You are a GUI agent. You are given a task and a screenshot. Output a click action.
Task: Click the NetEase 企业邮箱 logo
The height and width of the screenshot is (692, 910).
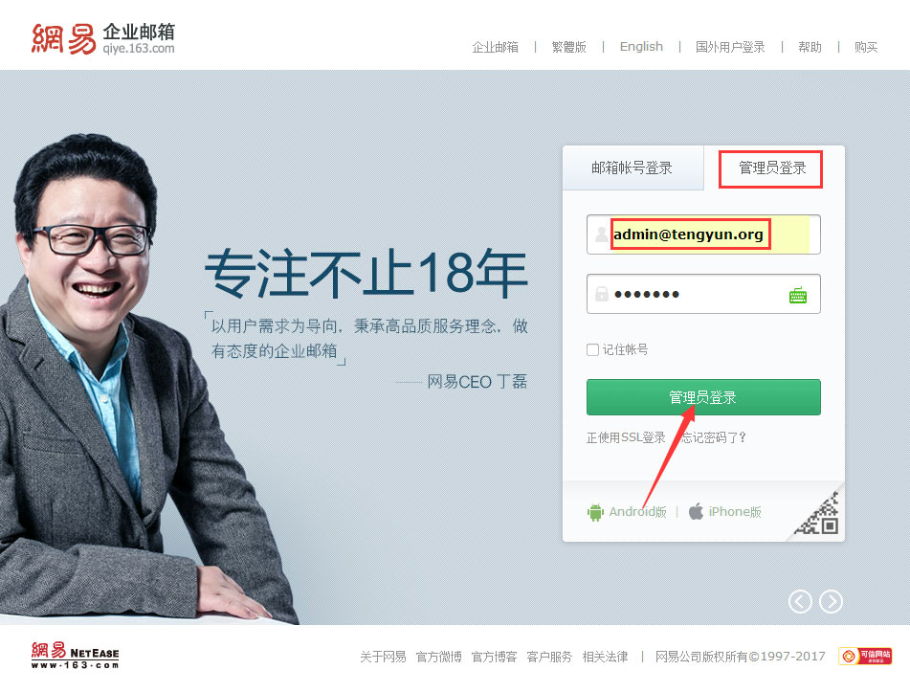pos(102,39)
